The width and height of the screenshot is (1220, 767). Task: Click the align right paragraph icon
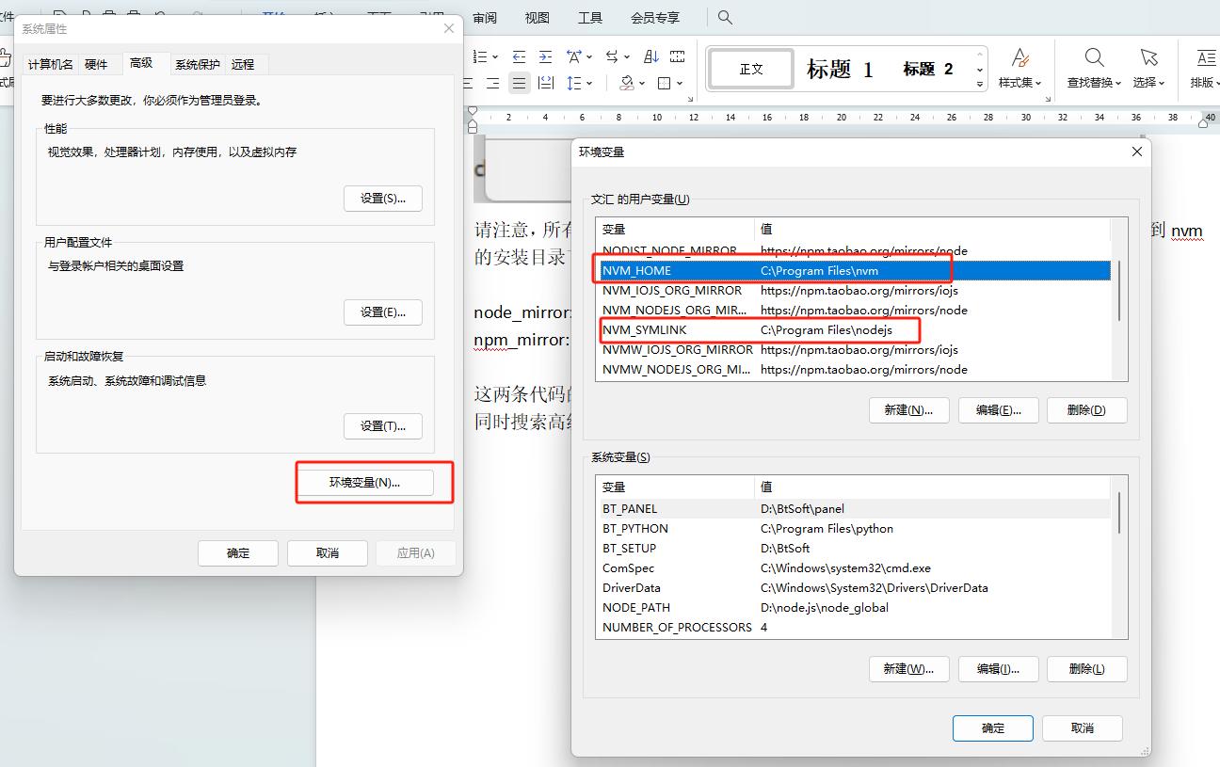493,83
